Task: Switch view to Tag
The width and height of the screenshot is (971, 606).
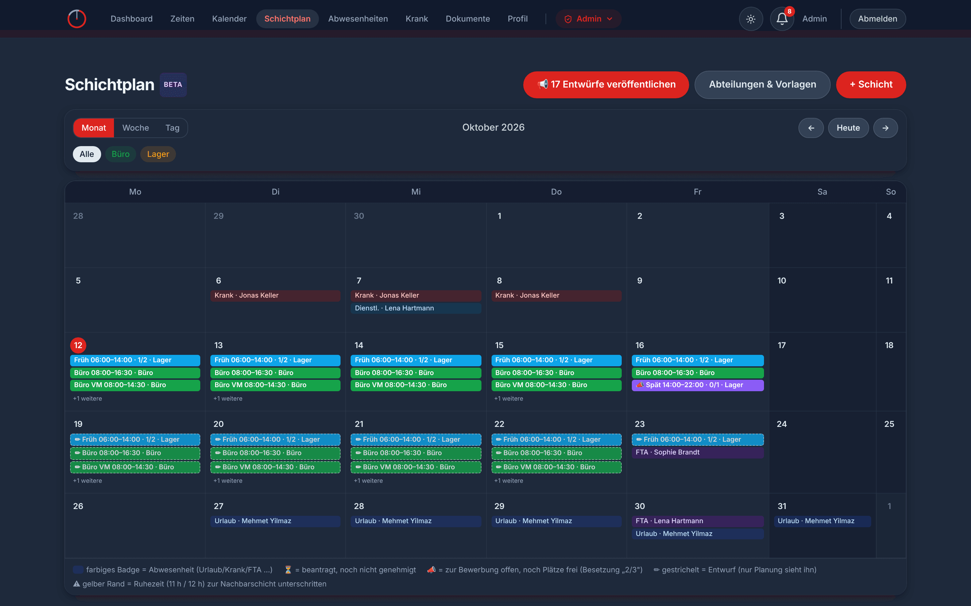Action: [172, 128]
